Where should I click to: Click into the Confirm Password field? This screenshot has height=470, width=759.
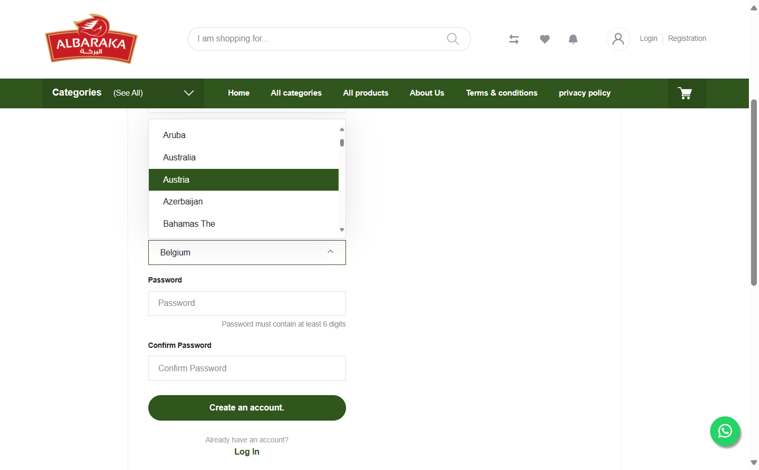point(247,369)
